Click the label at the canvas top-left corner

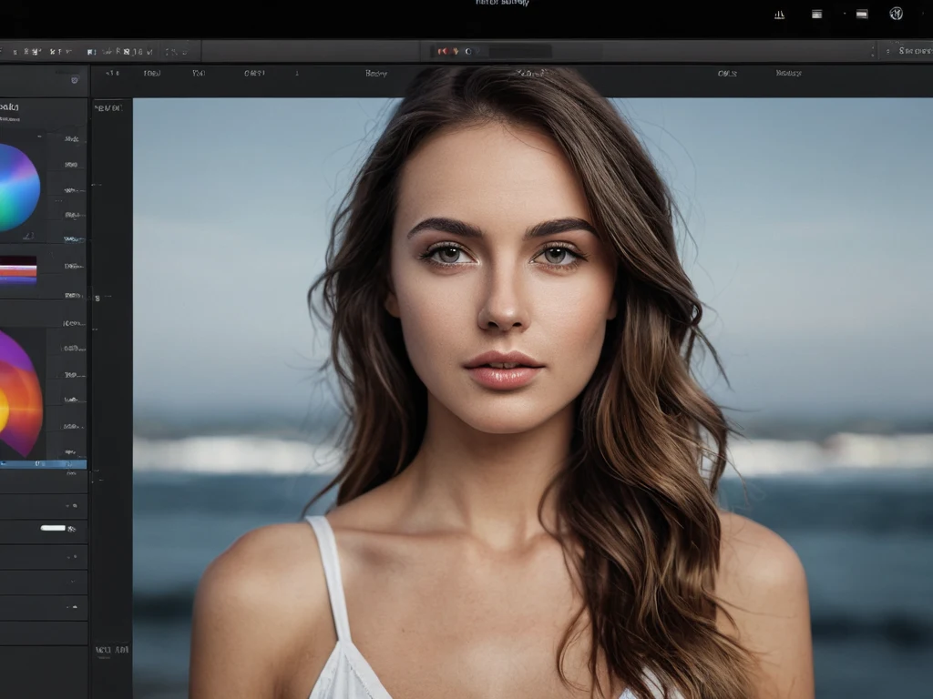tap(108, 108)
